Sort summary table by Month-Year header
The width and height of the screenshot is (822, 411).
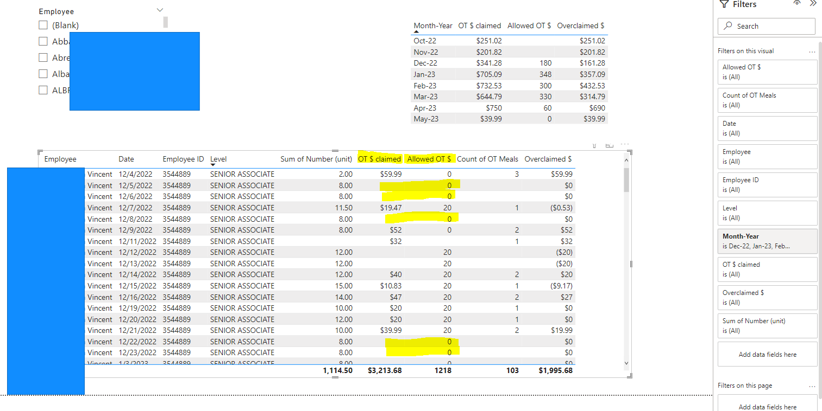[x=433, y=25]
